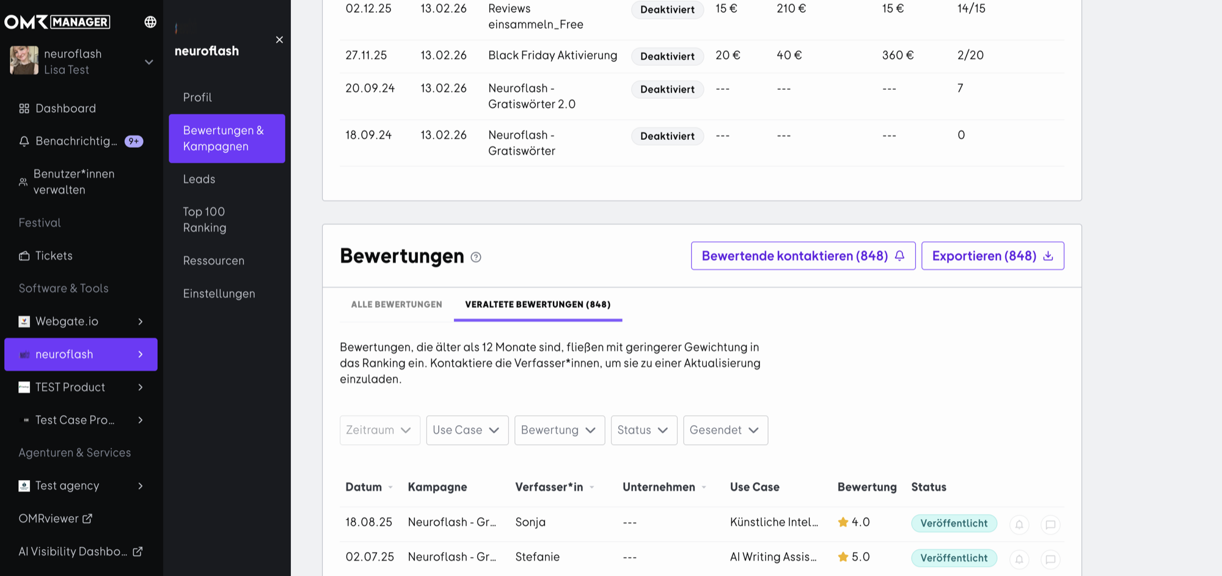This screenshot has height=576, width=1222.
Task: Open the Gesendet filter dropdown
Action: 725,430
